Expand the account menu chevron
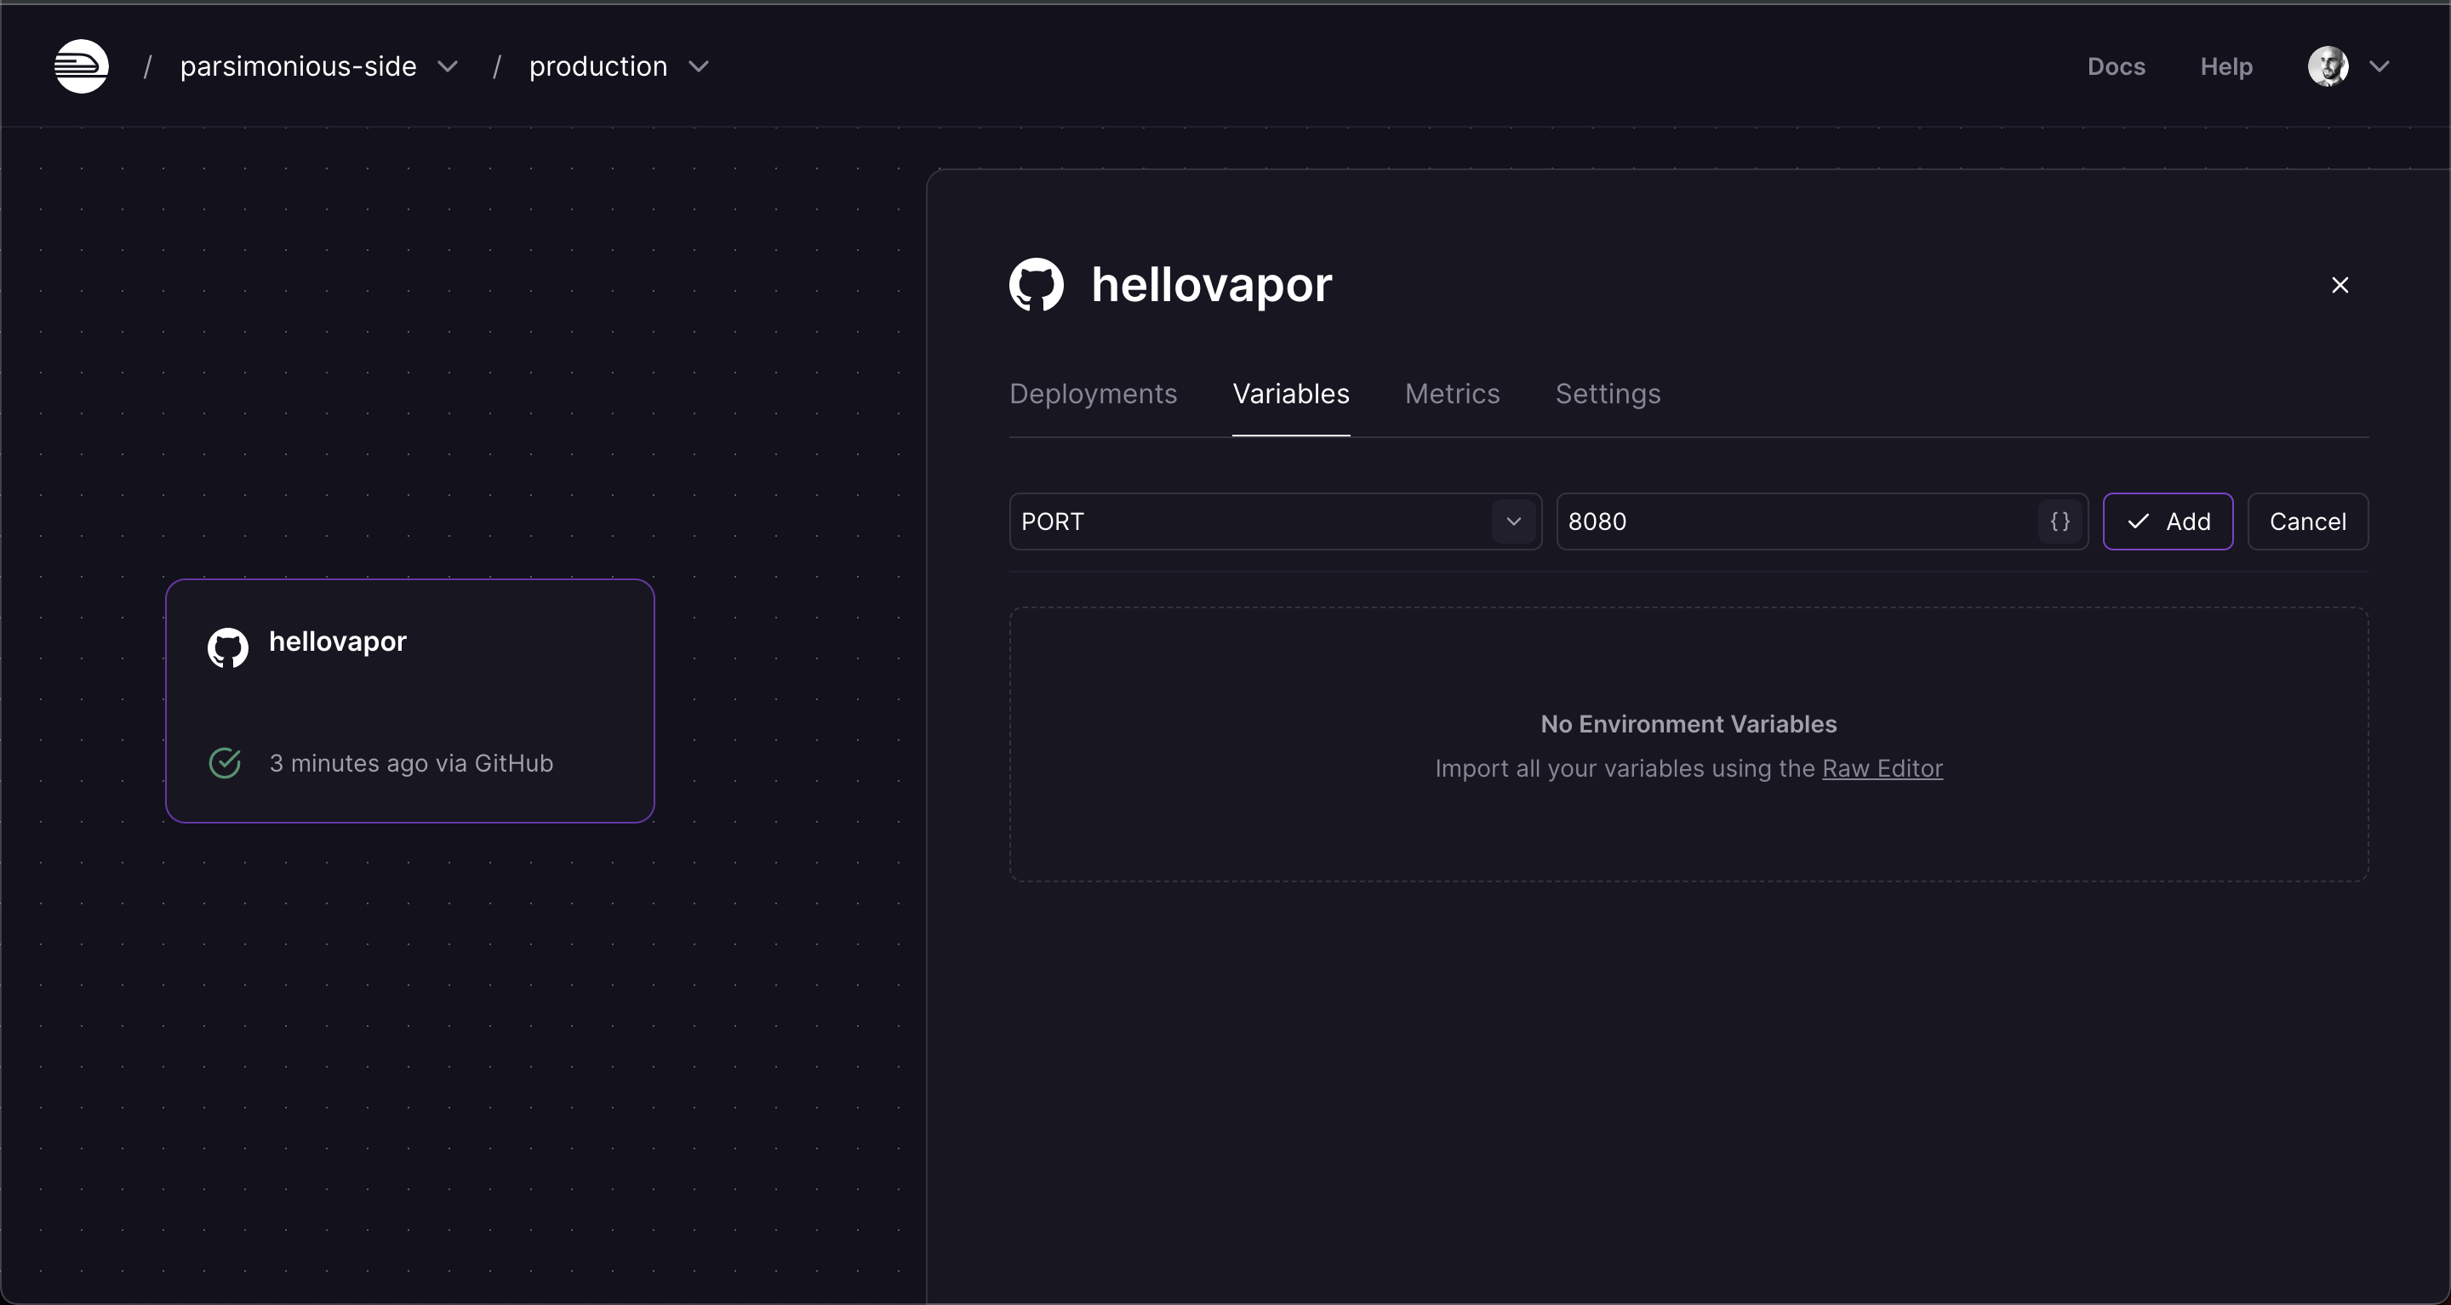 [x=2380, y=66]
